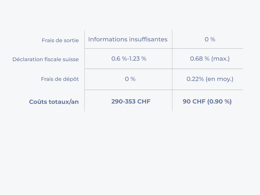
Task: Click '(max.)' in the tax declaration row
Action: tap(220, 59)
